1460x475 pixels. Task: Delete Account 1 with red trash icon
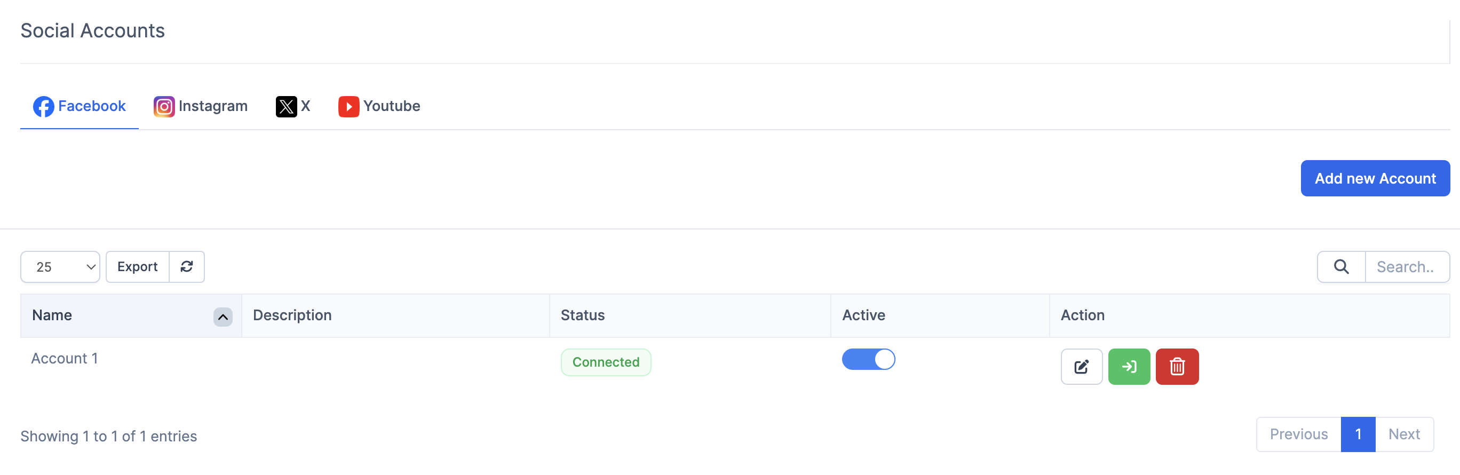click(1177, 367)
